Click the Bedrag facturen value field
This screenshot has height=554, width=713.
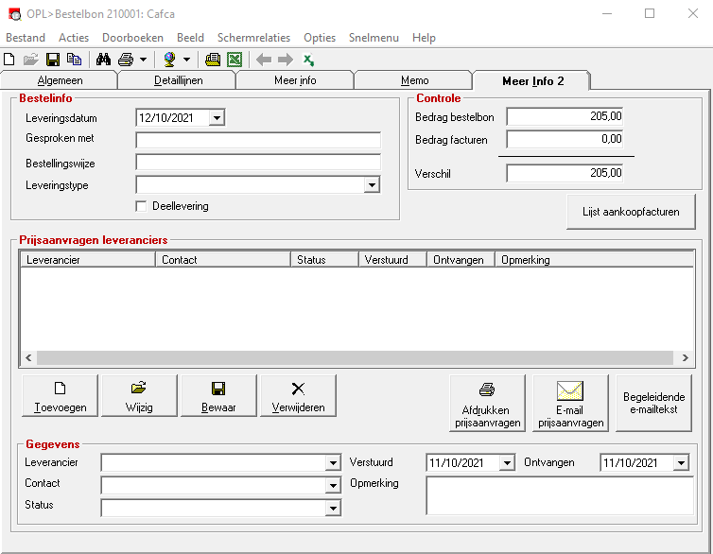pyautogui.click(x=565, y=139)
